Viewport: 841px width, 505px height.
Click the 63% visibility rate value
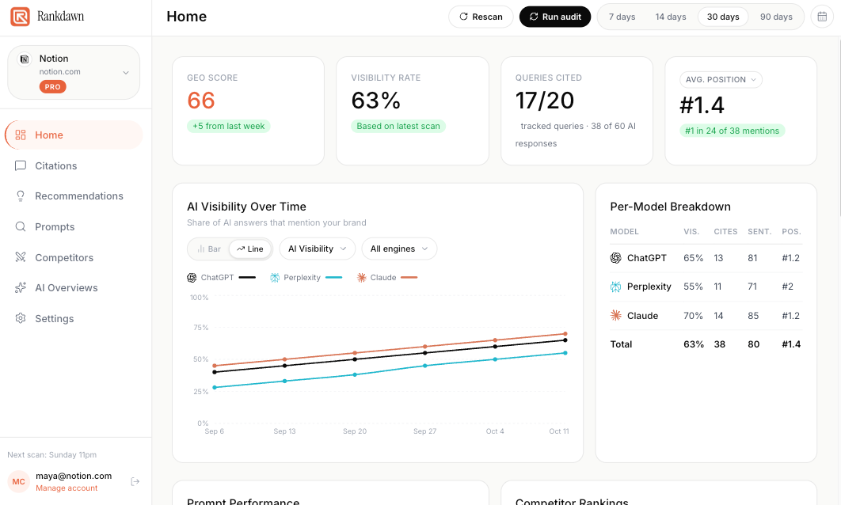click(375, 101)
